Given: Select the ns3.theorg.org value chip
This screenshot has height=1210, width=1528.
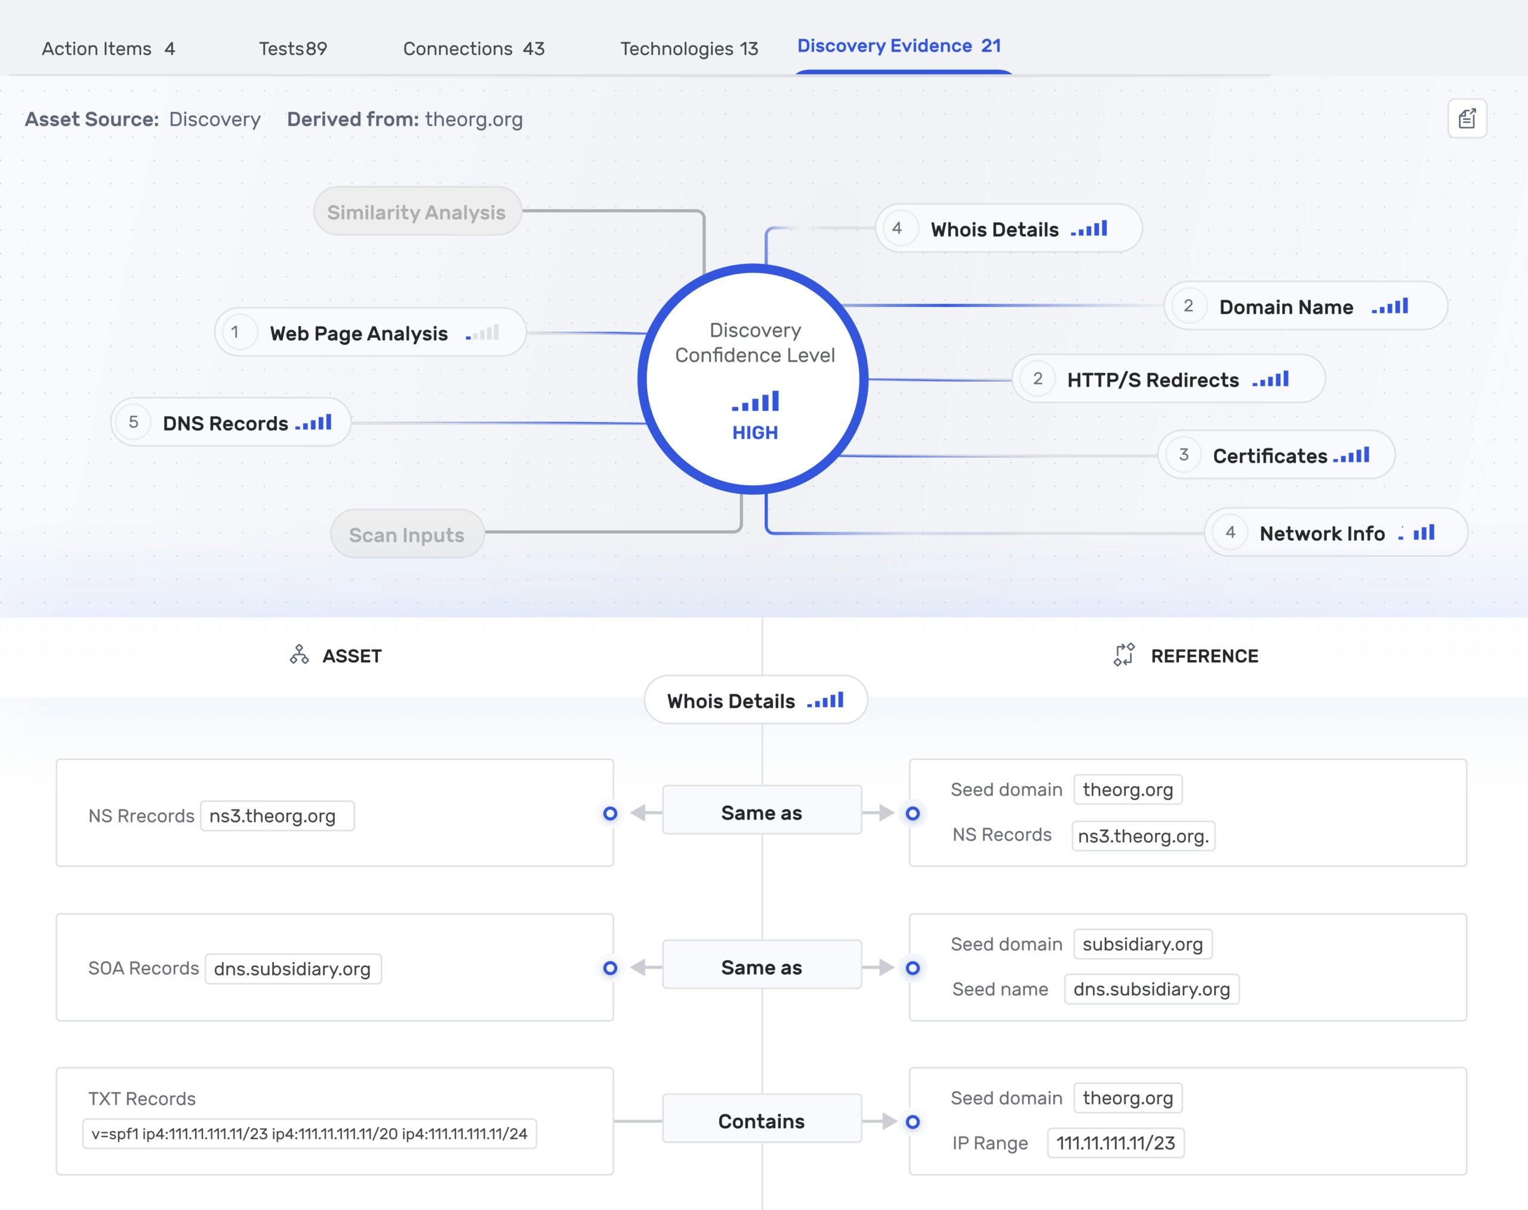Looking at the screenshot, I should click(277, 815).
